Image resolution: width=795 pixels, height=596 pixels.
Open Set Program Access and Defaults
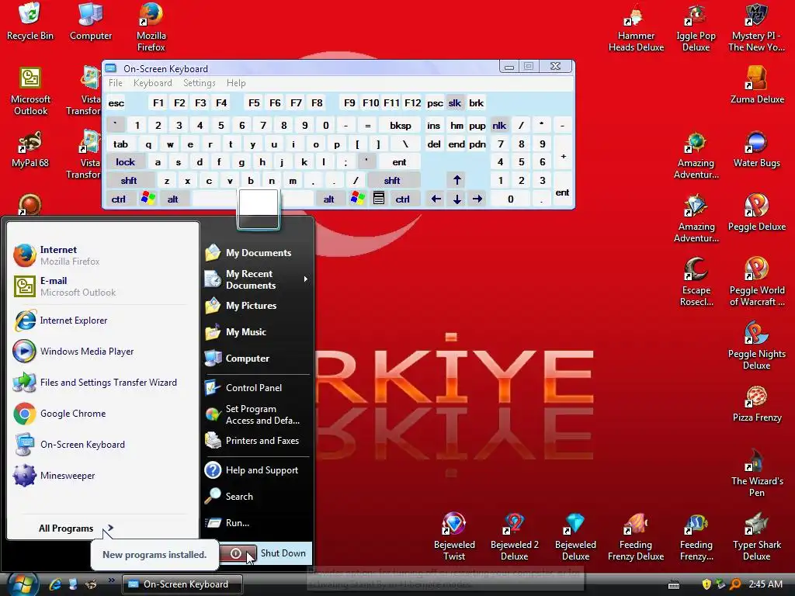point(257,414)
